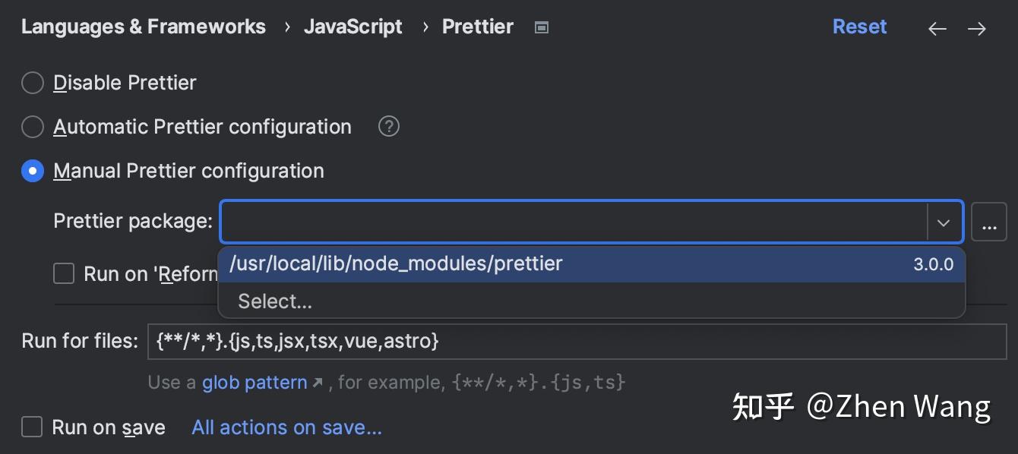Select Manual Prettier configuration radio button

click(33, 171)
